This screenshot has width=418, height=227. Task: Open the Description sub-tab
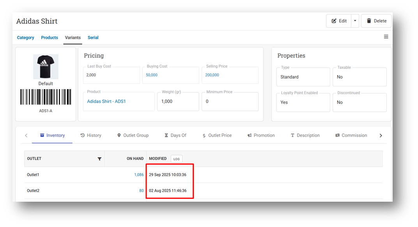(x=305, y=135)
